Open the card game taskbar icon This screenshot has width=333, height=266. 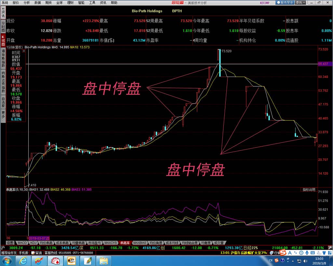click(55, 261)
